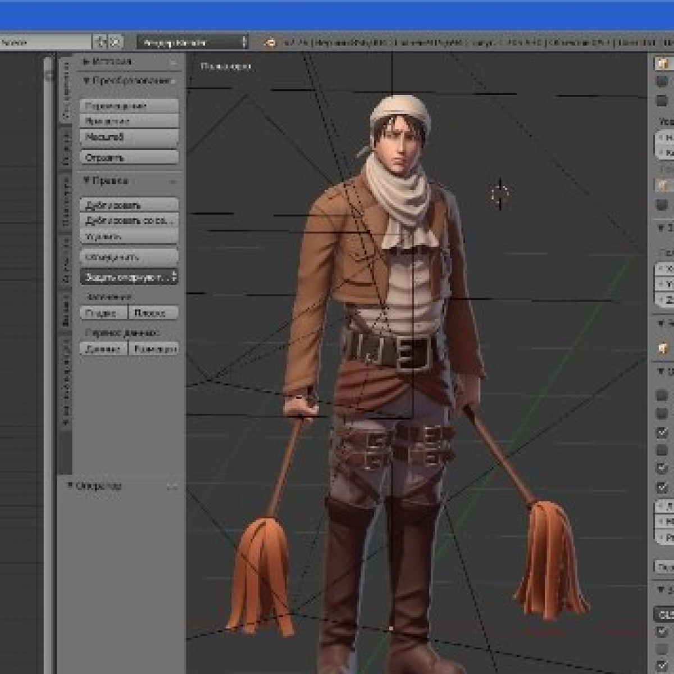The width and height of the screenshot is (674, 674).
Task: Click the Объединить (Join) button
Action: tap(129, 257)
